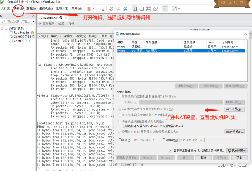Select Red Hat Enterprise VM in library

22,33
